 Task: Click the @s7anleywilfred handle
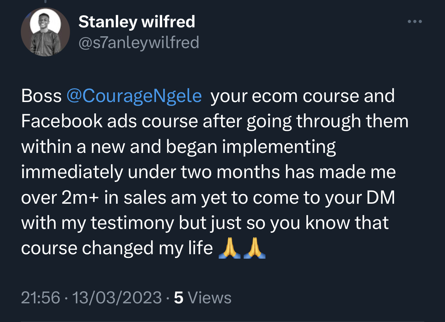tap(139, 43)
